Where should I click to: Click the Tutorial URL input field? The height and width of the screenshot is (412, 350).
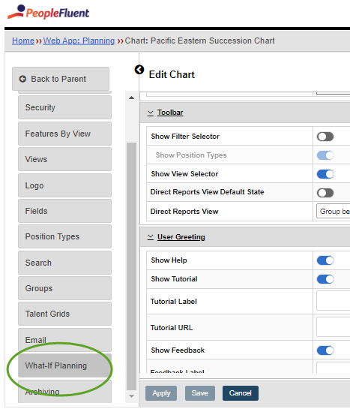pos(334,327)
